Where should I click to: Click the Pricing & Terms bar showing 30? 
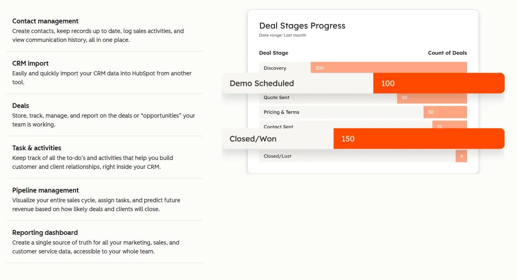click(445, 112)
